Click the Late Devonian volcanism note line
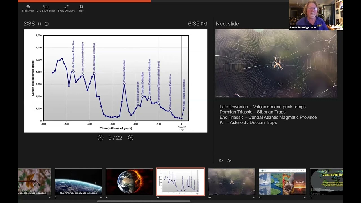The height and width of the screenshot is (203, 361). pyautogui.click(x=263, y=107)
